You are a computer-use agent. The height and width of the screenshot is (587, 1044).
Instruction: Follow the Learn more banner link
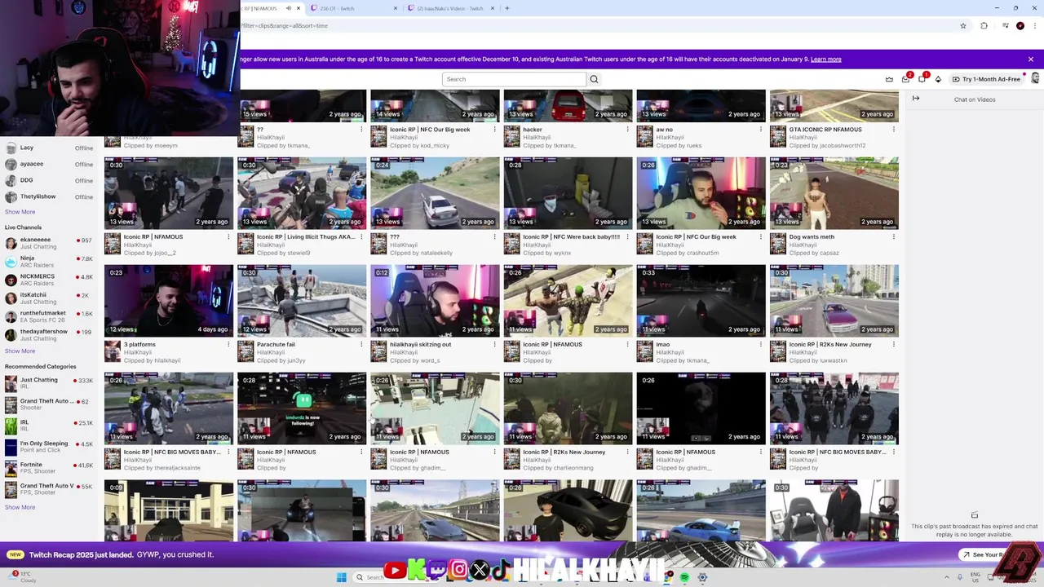point(825,59)
